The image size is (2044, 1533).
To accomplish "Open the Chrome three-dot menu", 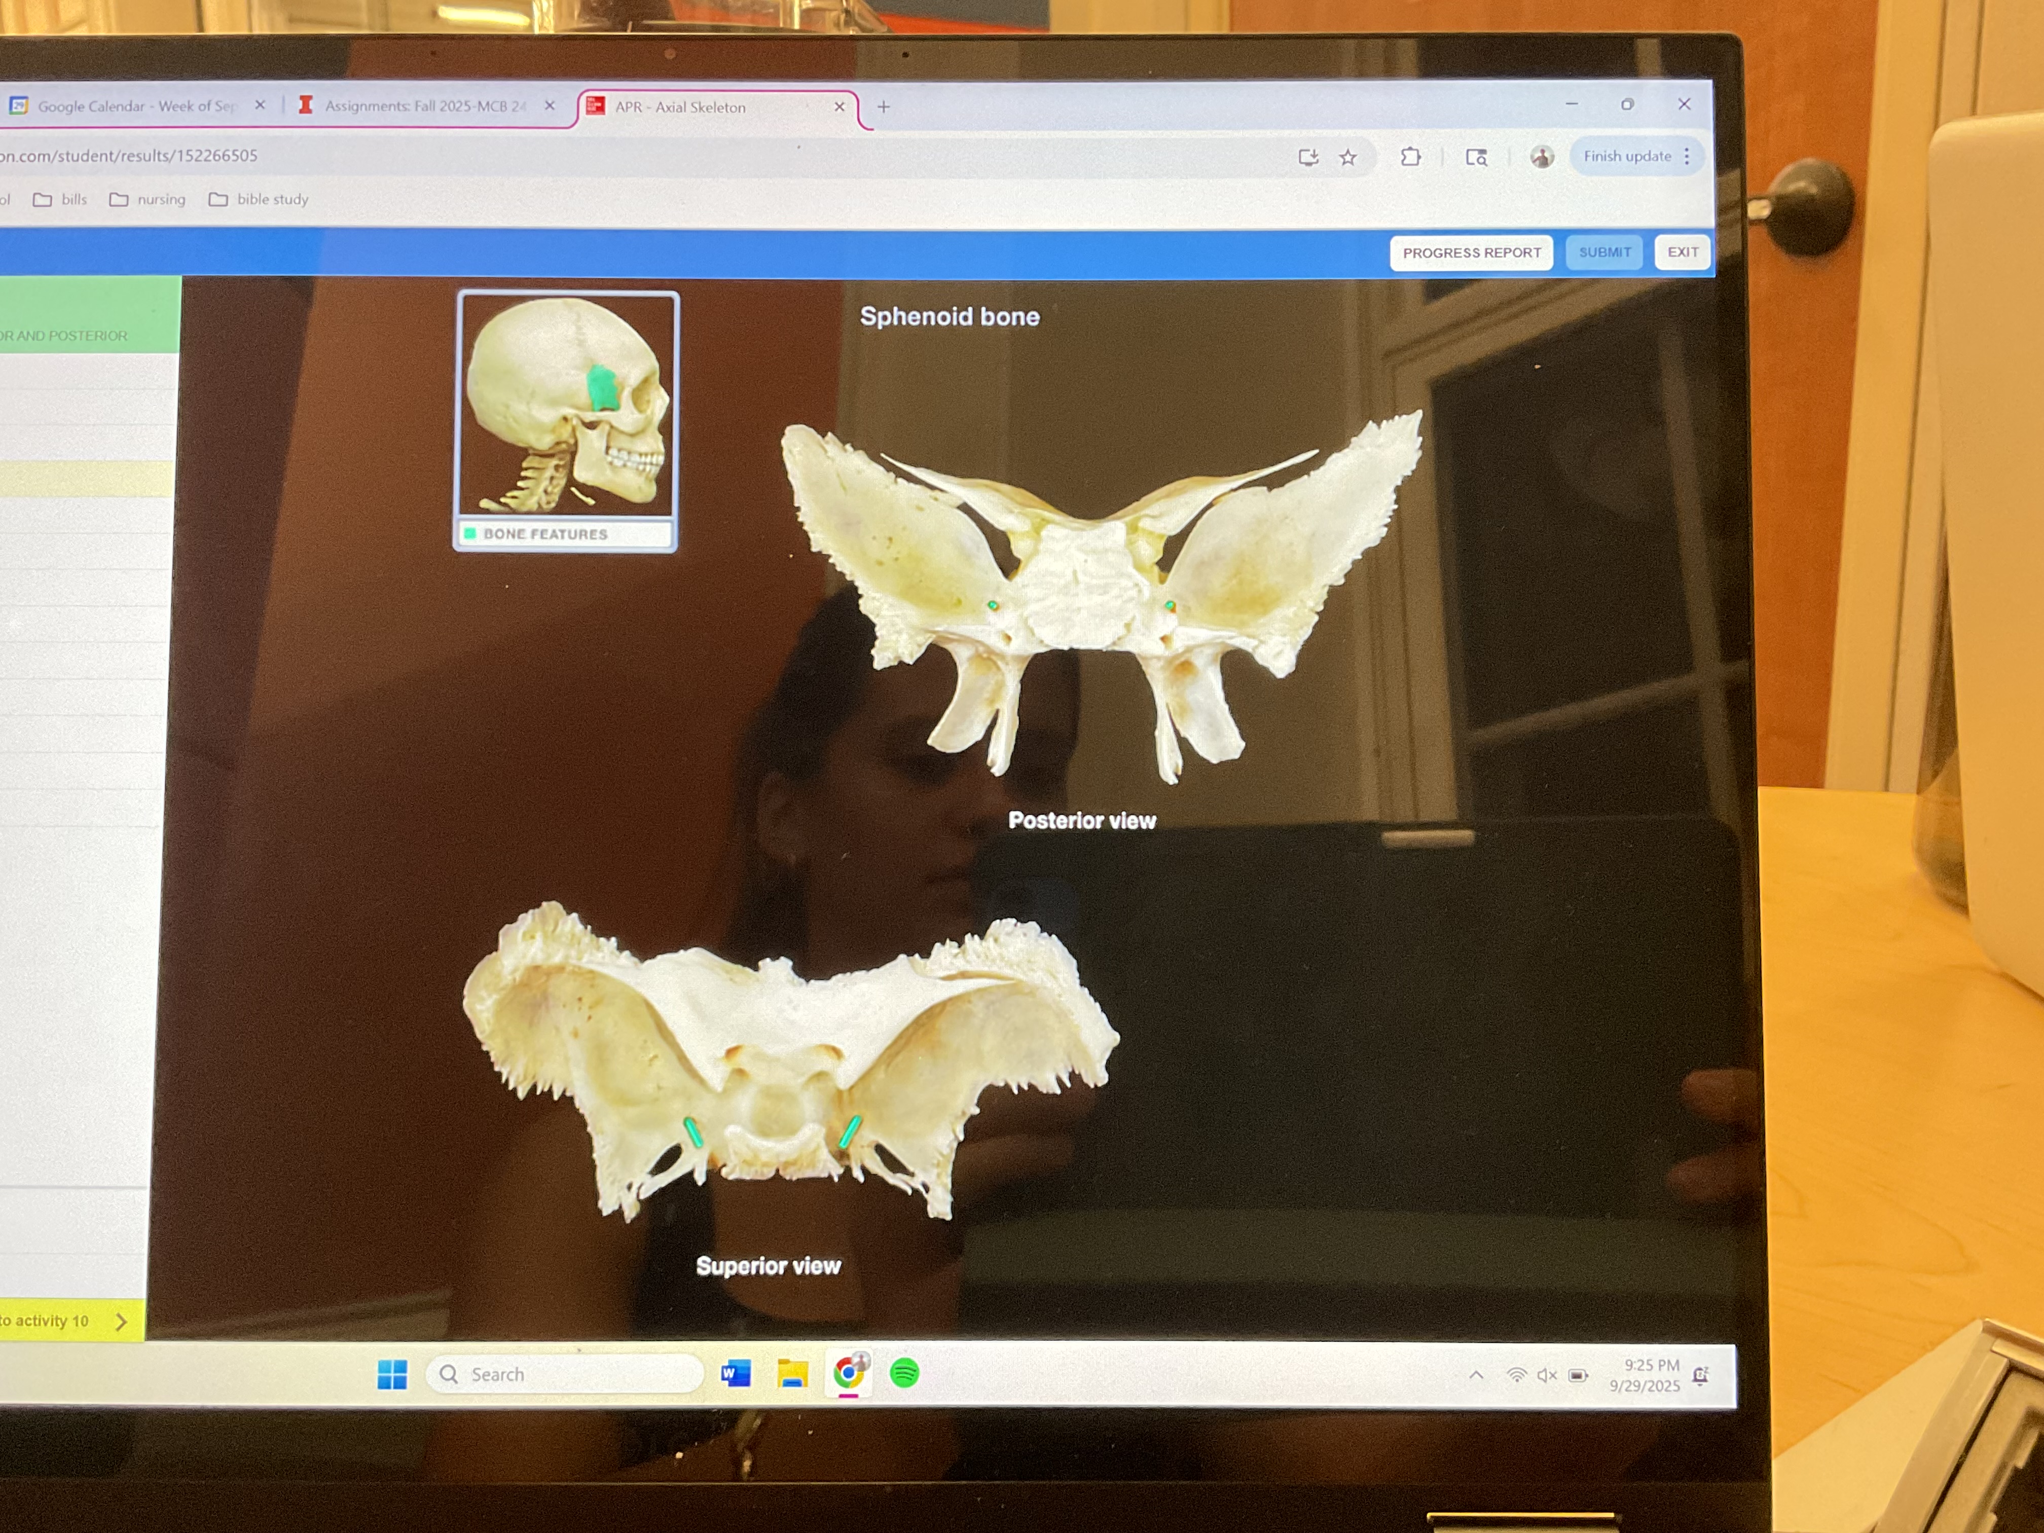I will tap(1687, 156).
